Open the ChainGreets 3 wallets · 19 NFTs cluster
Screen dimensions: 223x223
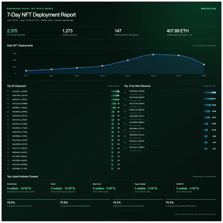click(x=19, y=189)
